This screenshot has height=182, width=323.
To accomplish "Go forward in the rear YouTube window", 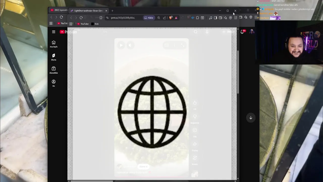I will click(x=56, y=17).
